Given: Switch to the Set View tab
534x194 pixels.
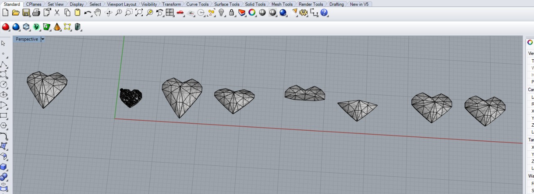Looking at the screenshot, I should [x=56, y=4].
